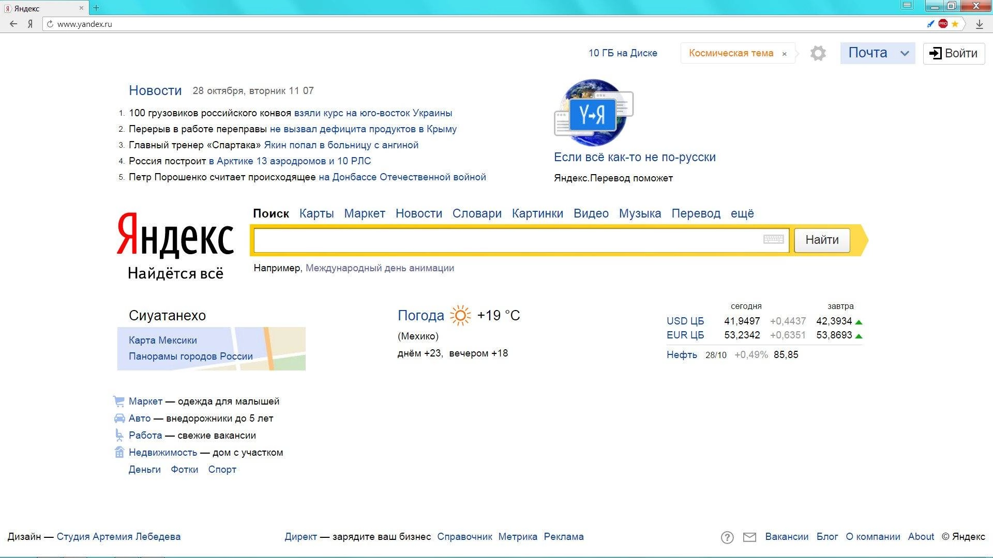The width and height of the screenshot is (993, 558).
Task: Click the Космическая тема link
Action: pyautogui.click(x=731, y=53)
